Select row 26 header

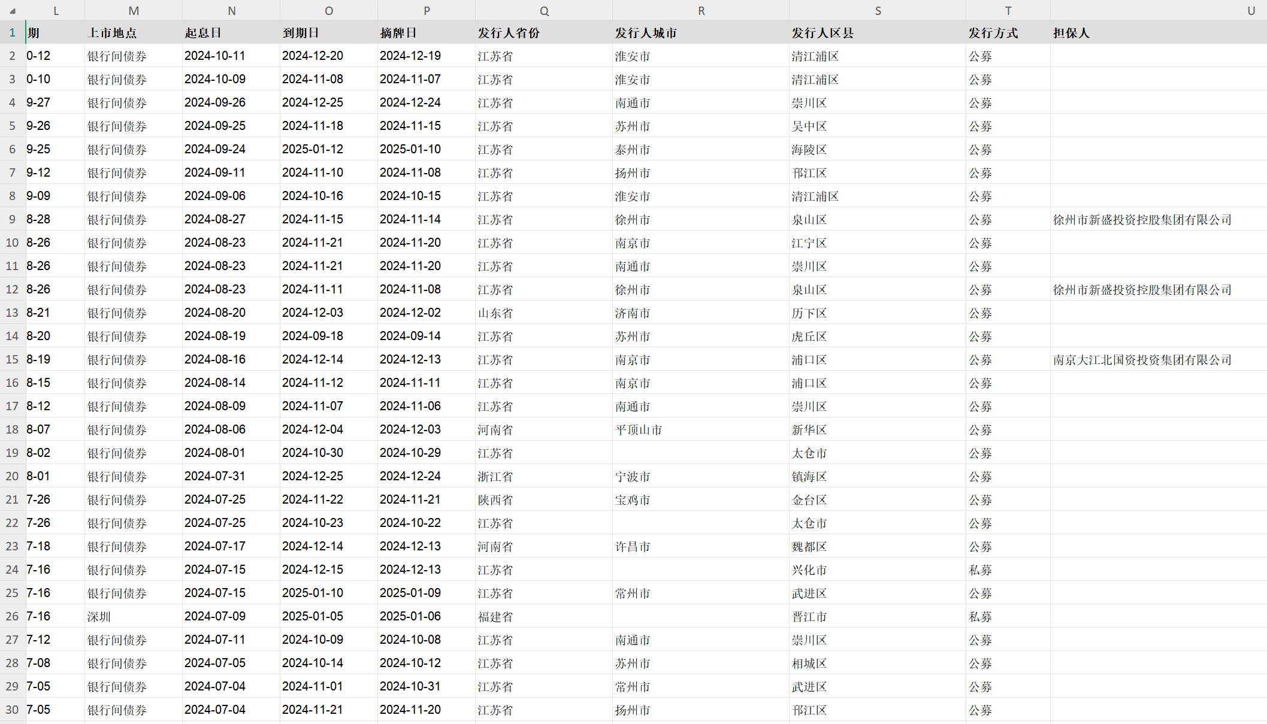[x=12, y=616]
